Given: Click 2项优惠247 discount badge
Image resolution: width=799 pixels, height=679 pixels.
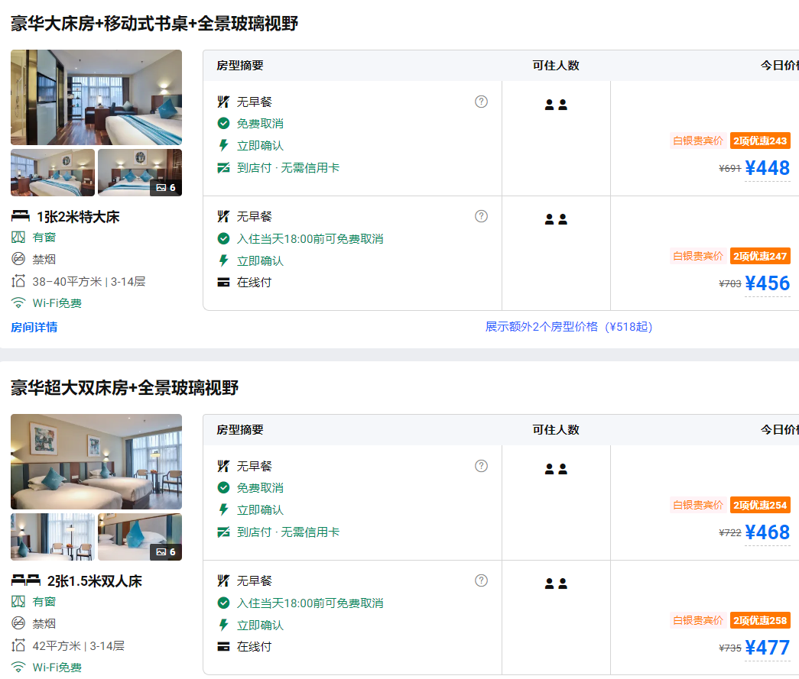Looking at the screenshot, I should [x=760, y=256].
